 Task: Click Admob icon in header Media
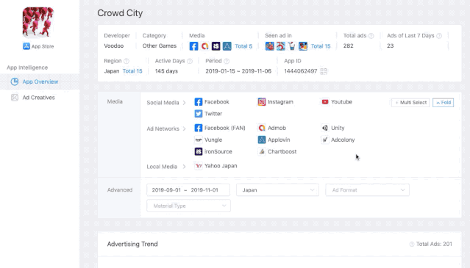204,46
